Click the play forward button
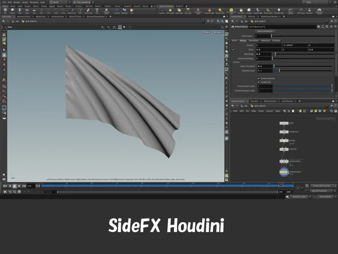The height and width of the screenshot is (254, 338). [x=19, y=186]
